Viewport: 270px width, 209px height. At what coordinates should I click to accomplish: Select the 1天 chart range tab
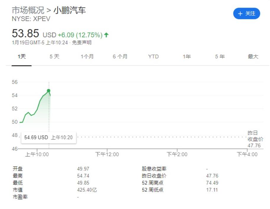click(x=22, y=56)
